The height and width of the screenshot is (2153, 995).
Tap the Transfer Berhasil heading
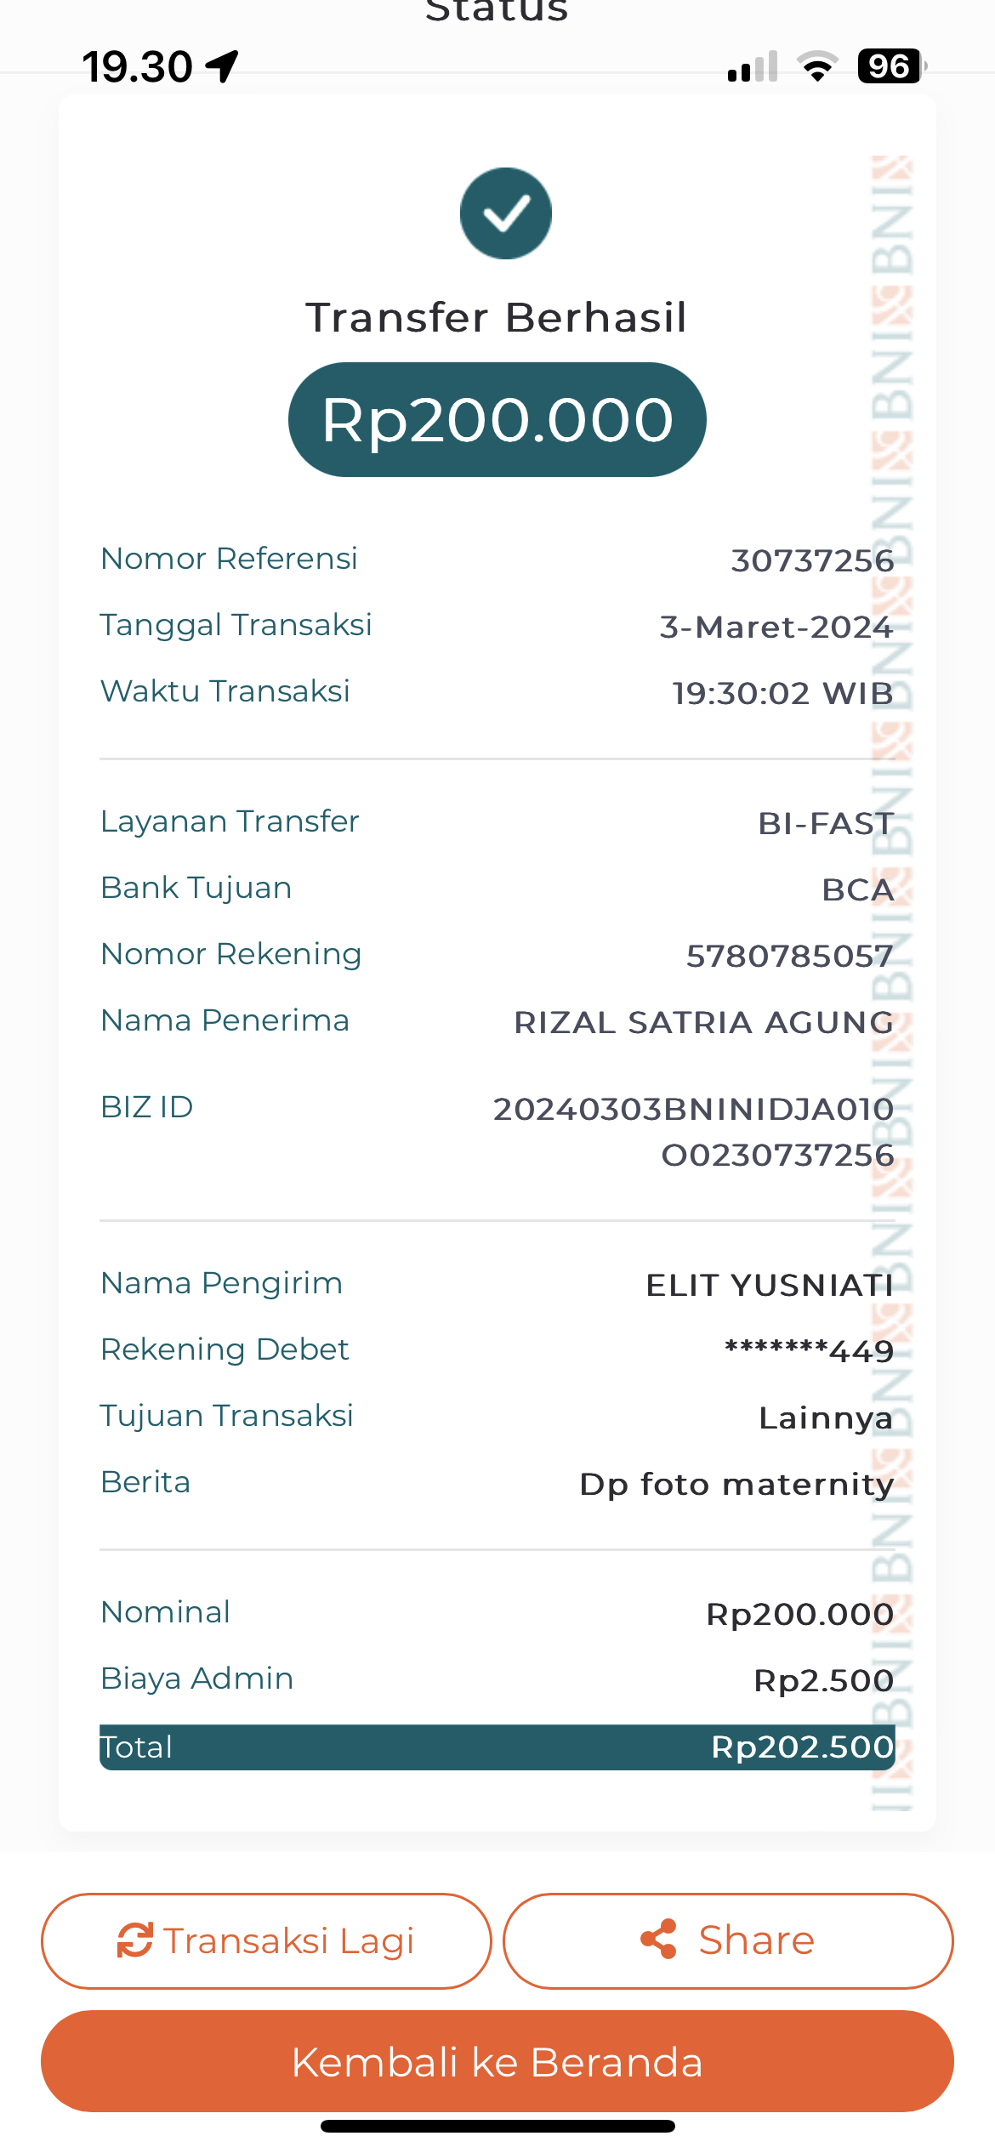pyautogui.click(x=497, y=318)
